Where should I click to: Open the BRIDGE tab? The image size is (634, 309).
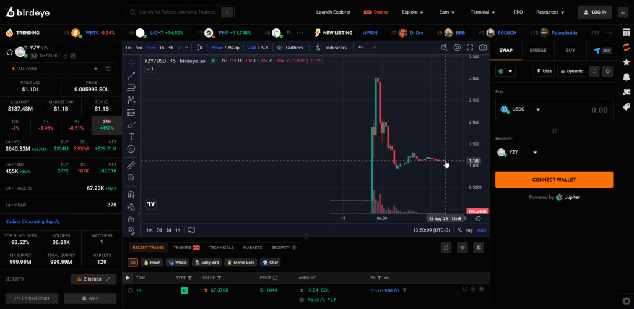pyautogui.click(x=538, y=51)
